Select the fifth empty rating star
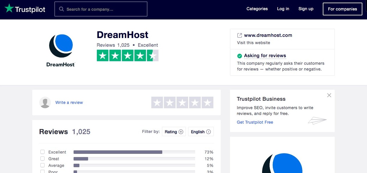This screenshot has width=367, height=173. 207,102
